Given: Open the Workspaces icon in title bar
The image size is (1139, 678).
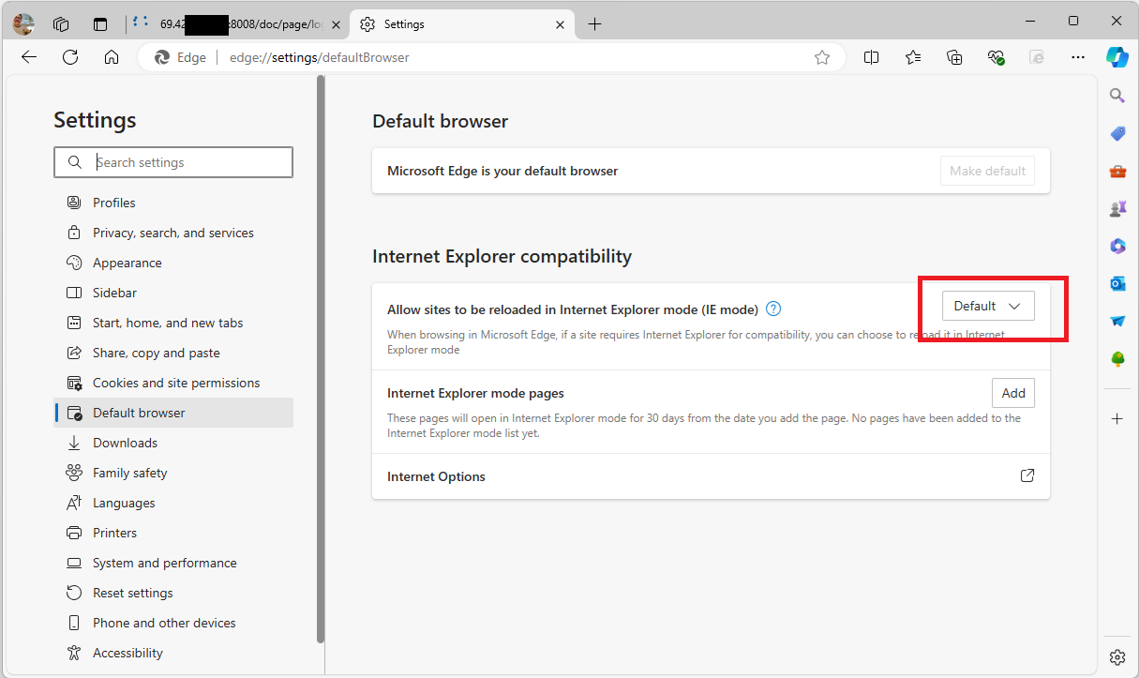Looking at the screenshot, I should coord(62,24).
